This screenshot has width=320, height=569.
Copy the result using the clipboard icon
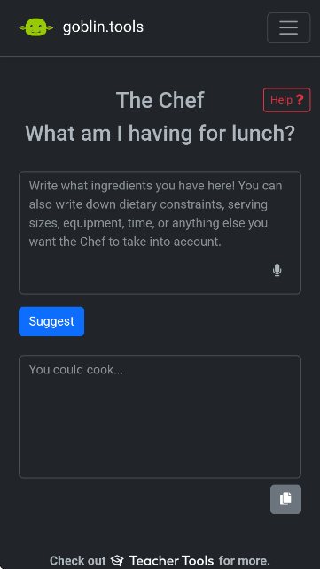click(285, 499)
